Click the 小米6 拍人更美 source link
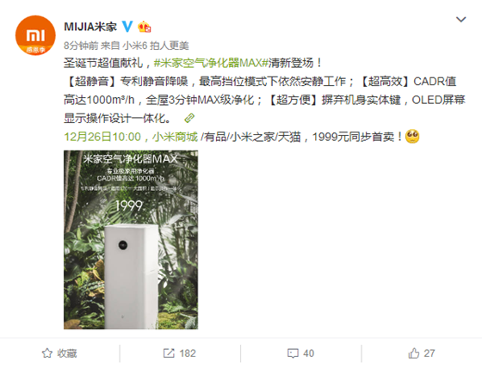482x368 pixels. tap(156, 46)
